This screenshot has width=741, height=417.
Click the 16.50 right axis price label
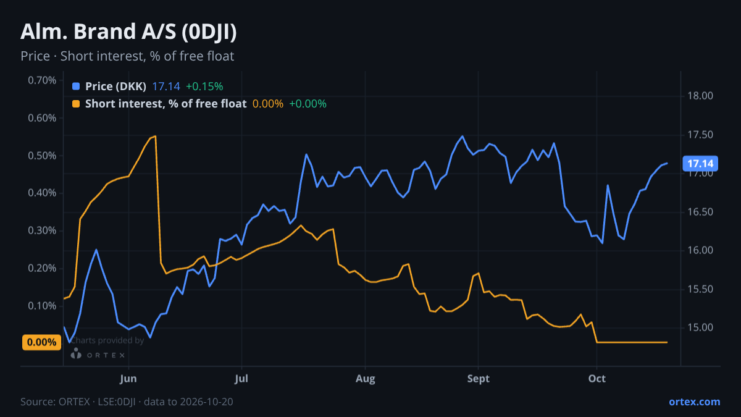700,212
